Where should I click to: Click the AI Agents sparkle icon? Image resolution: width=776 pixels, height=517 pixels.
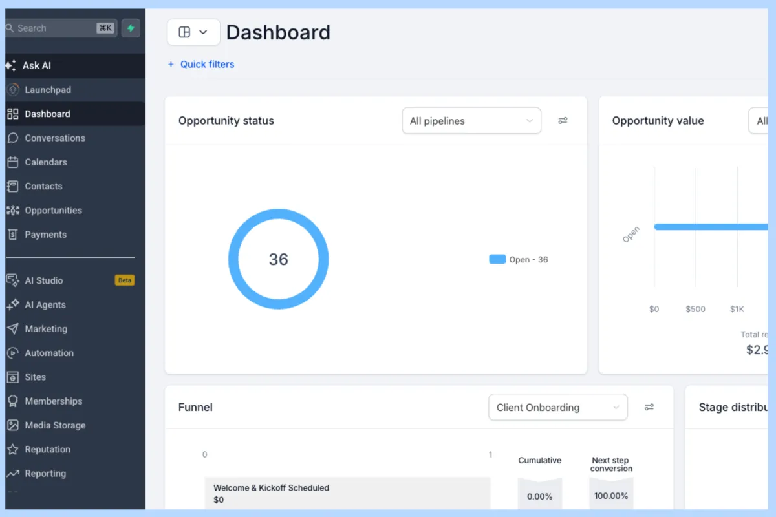pyautogui.click(x=12, y=304)
